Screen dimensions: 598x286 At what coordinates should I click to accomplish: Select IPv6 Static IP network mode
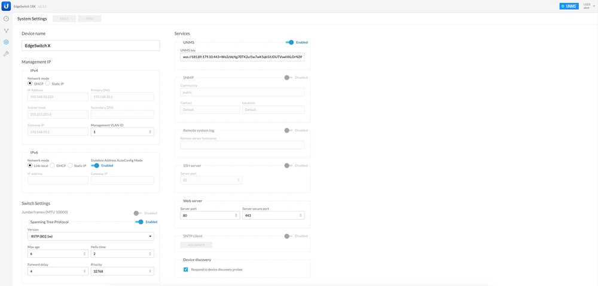tap(70, 165)
